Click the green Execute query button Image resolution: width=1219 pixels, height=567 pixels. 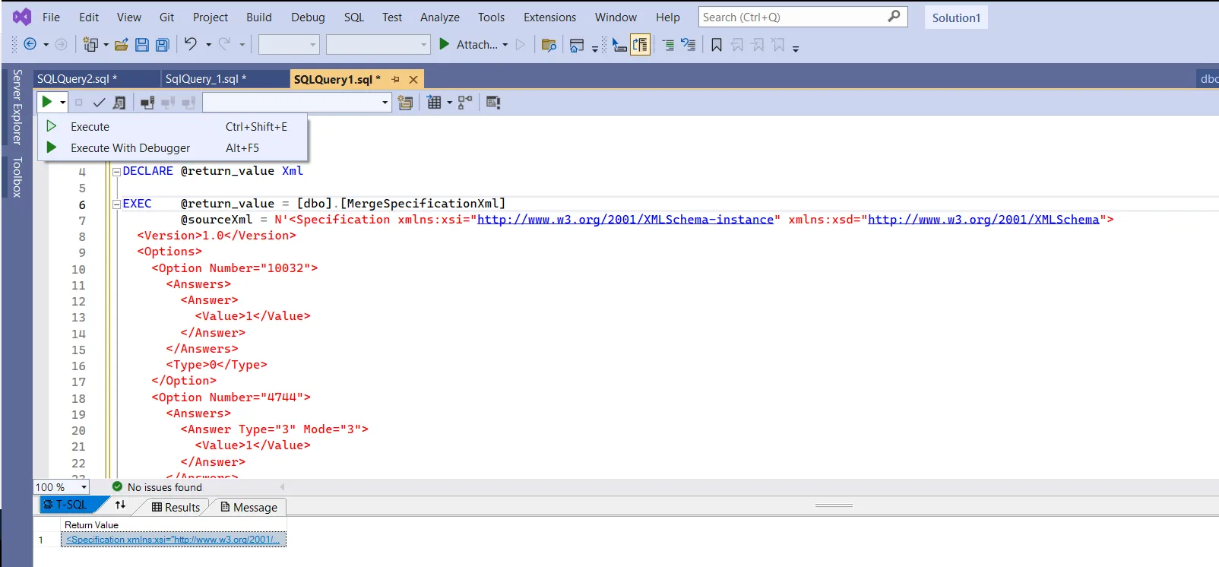pyautogui.click(x=47, y=102)
